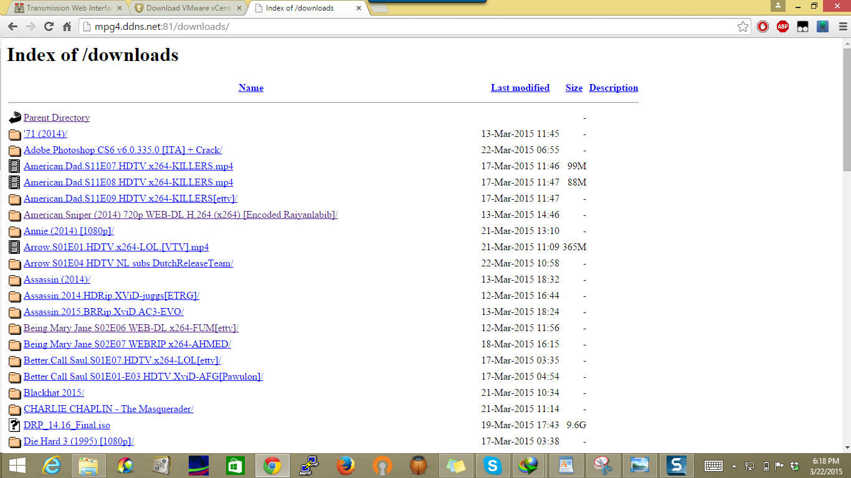Sort listing by Name column

pyautogui.click(x=251, y=88)
